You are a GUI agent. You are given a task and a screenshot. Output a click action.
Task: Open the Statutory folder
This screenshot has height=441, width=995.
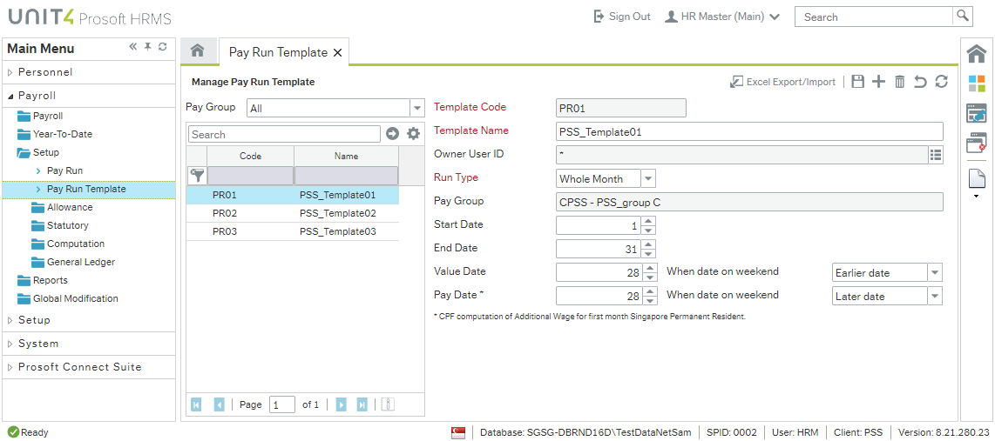(60, 225)
